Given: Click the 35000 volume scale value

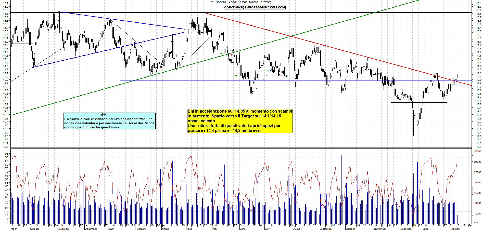Looking at the screenshot, I should (478, 151).
